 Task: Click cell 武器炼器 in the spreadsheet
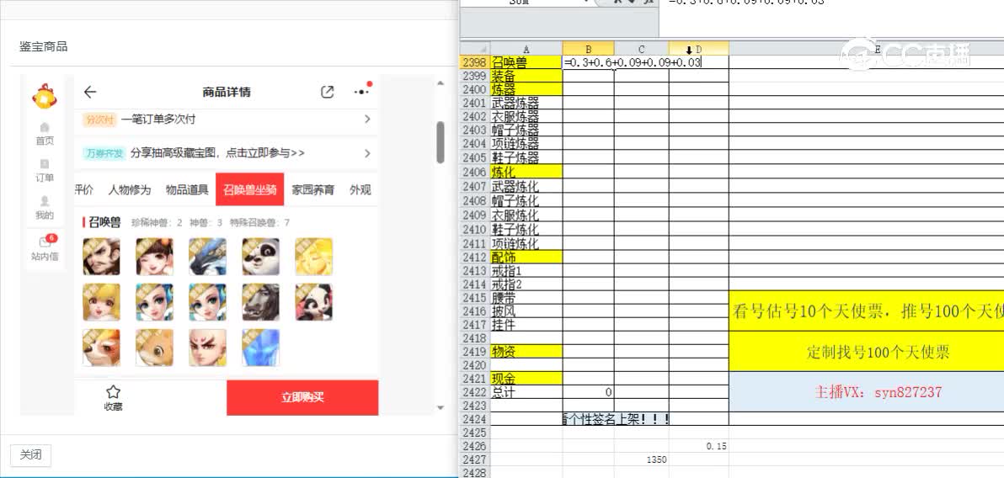[x=526, y=103]
